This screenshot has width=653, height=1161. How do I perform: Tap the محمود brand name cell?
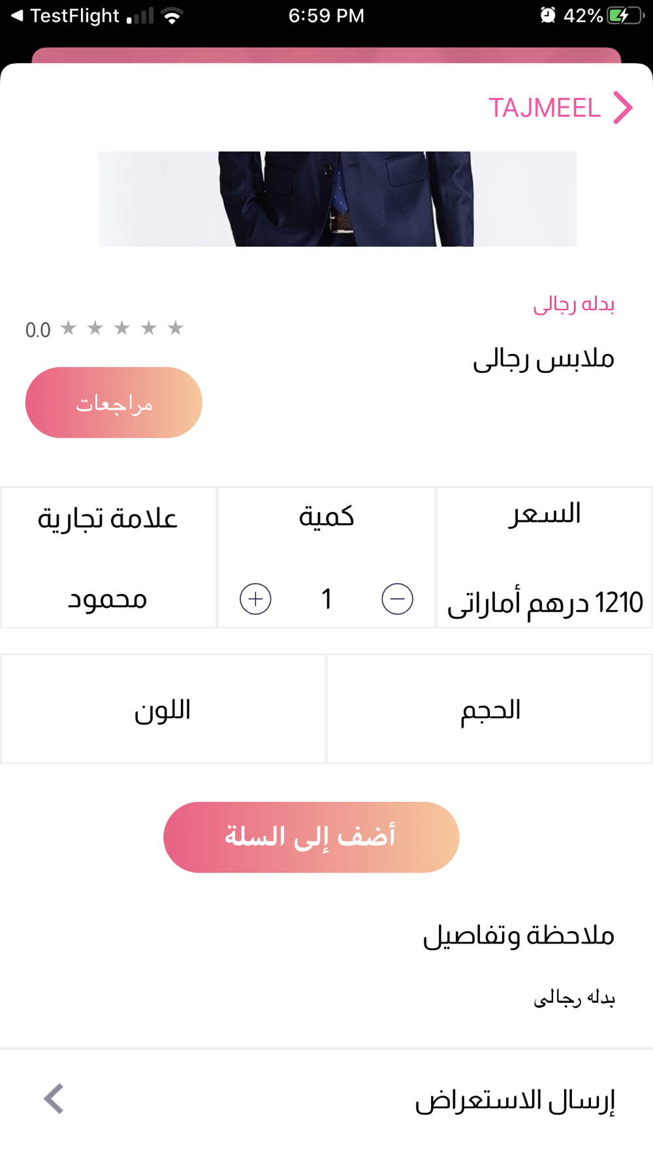pos(108,599)
